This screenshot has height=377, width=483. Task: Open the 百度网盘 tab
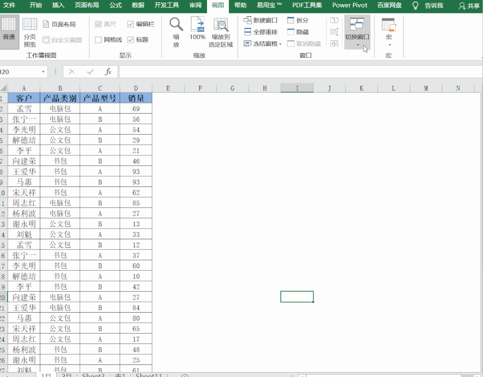point(390,5)
